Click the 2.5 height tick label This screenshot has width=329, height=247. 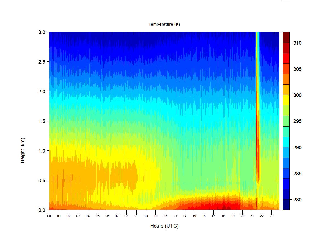point(42,62)
